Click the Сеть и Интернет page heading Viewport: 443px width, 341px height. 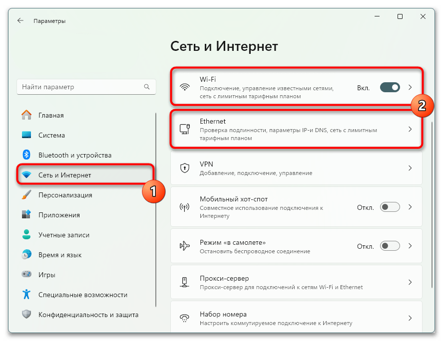point(224,46)
